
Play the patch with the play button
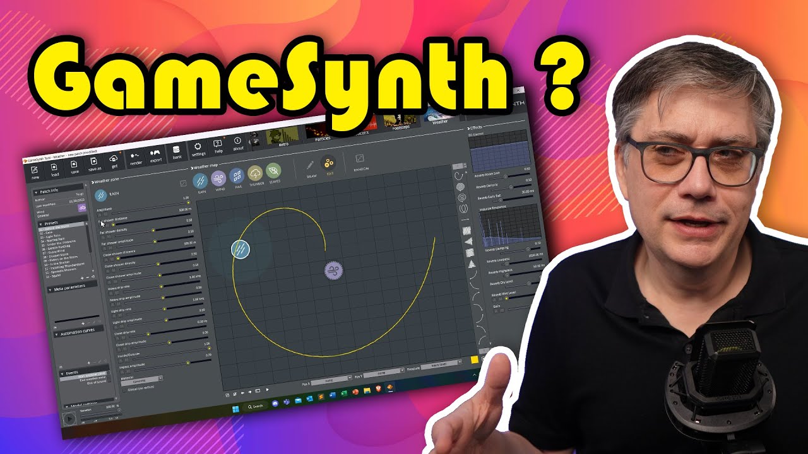pos(69,419)
